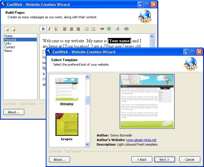Open the font style icon

pos(117,29)
